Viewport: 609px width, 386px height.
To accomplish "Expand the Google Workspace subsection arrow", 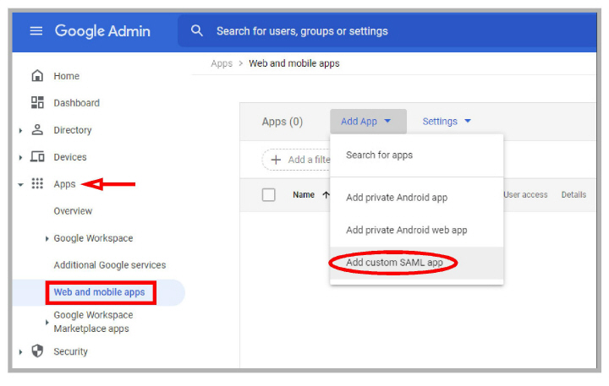I will coord(47,238).
